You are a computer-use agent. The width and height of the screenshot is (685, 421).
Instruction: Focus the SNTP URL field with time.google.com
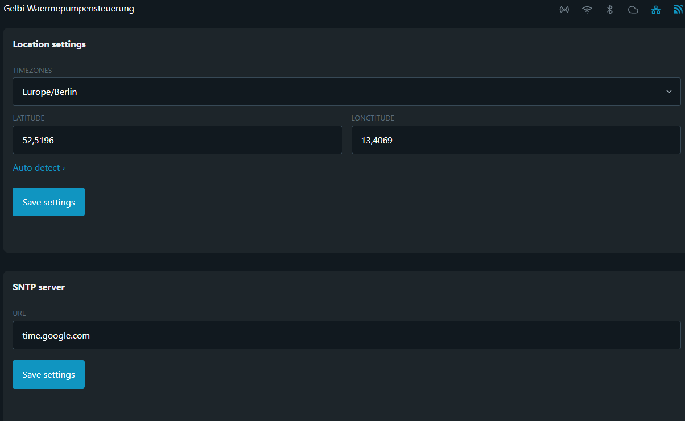pos(346,335)
